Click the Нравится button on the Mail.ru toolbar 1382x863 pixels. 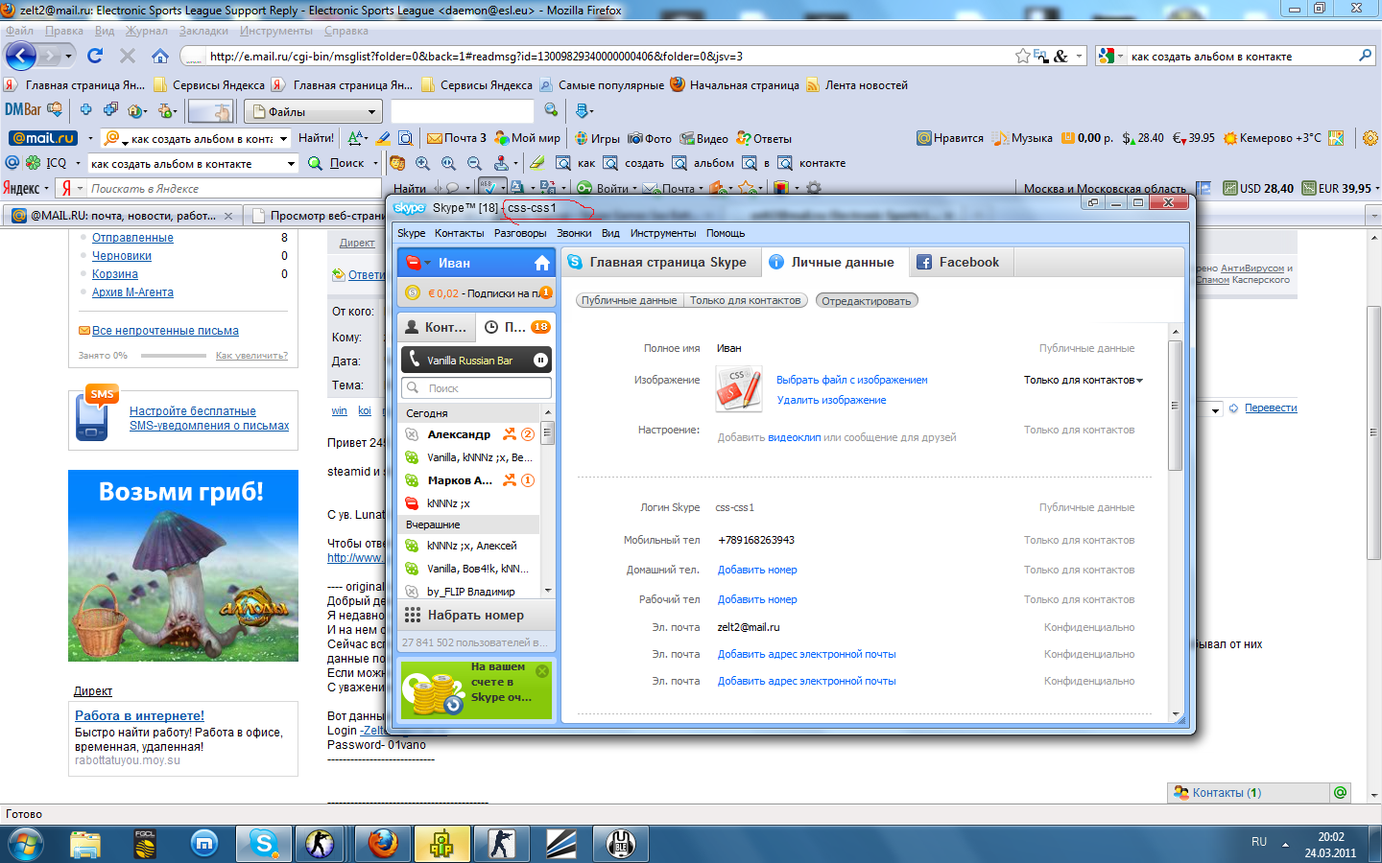tap(950, 138)
